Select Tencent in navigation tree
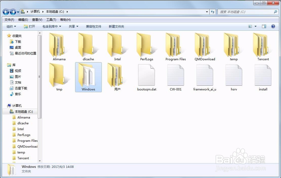This screenshot has height=178, width=281. (23, 158)
